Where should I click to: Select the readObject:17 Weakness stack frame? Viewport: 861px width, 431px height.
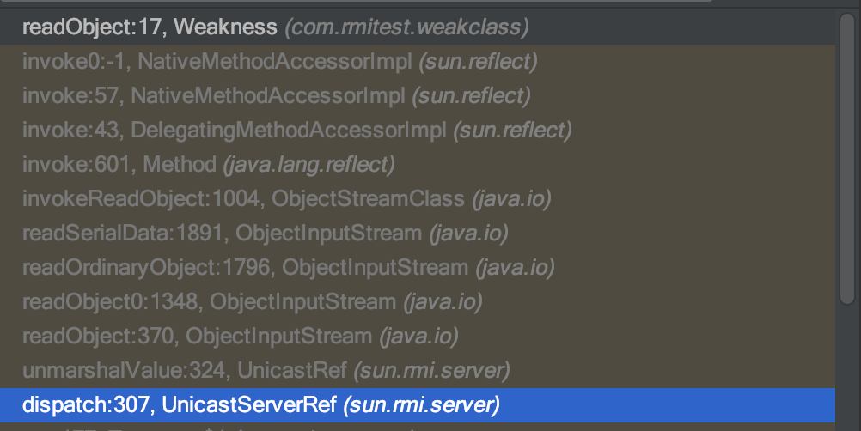418,27
